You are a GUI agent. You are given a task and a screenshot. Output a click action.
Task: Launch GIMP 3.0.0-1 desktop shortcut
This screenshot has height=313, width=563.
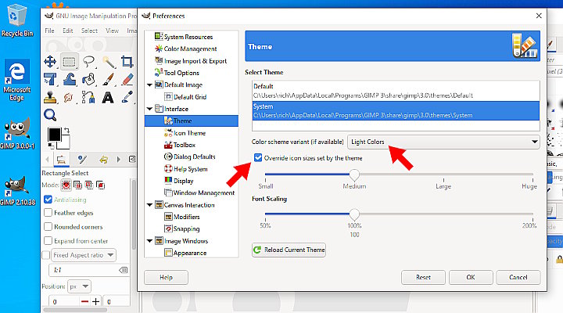pyautogui.click(x=17, y=133)
